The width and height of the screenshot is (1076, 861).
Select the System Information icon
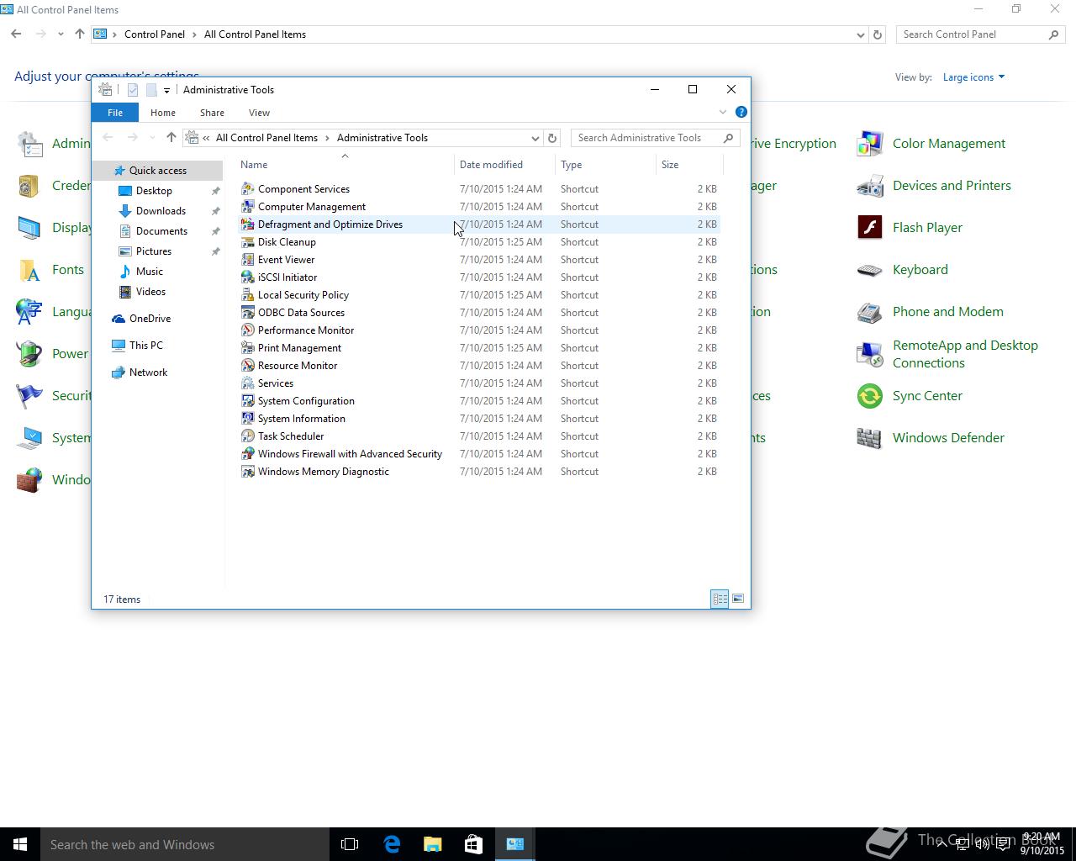[247, 419]
